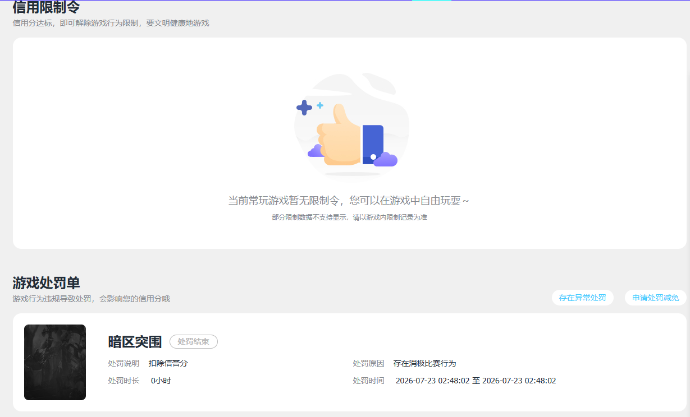Click the 0小时 penalty duration value

161,381
